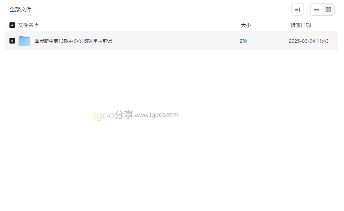Go to the 全部文件 breadcrumb
The height and width of the screenshot is (211, 344).
coord(20,9)
